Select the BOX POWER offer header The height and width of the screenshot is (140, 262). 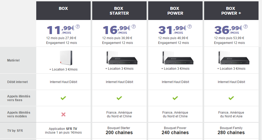[175, 11]
